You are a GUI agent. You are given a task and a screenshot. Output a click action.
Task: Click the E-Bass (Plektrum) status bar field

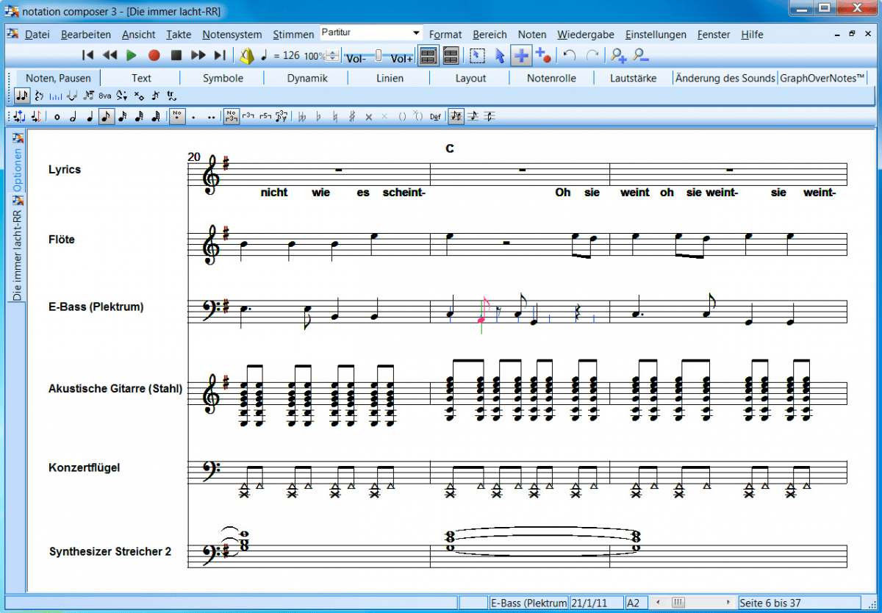pos(529,603)
